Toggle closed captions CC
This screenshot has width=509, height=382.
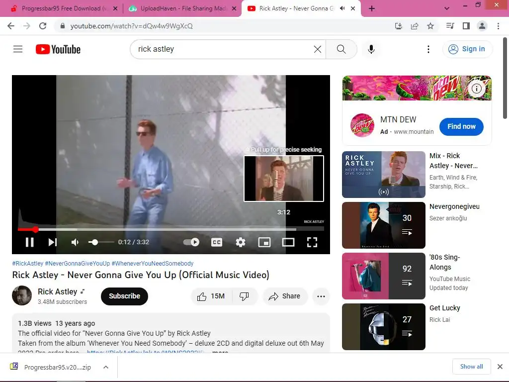[217, 242]
